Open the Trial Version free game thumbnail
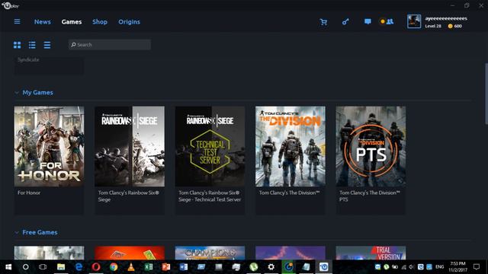This screenshot has height=274, width=488. click(x=371, y=253)
